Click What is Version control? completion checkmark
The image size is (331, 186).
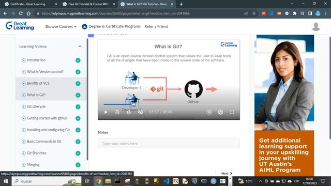tap(78, 72)
